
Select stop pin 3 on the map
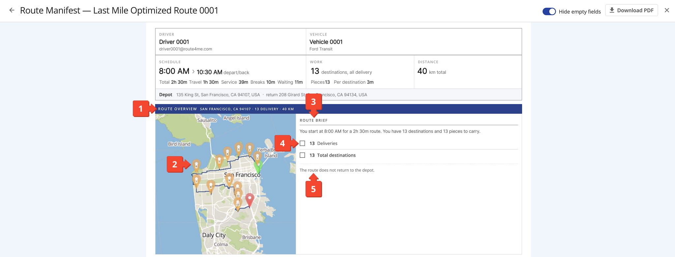pyautogui.click(x=239, y=149)
